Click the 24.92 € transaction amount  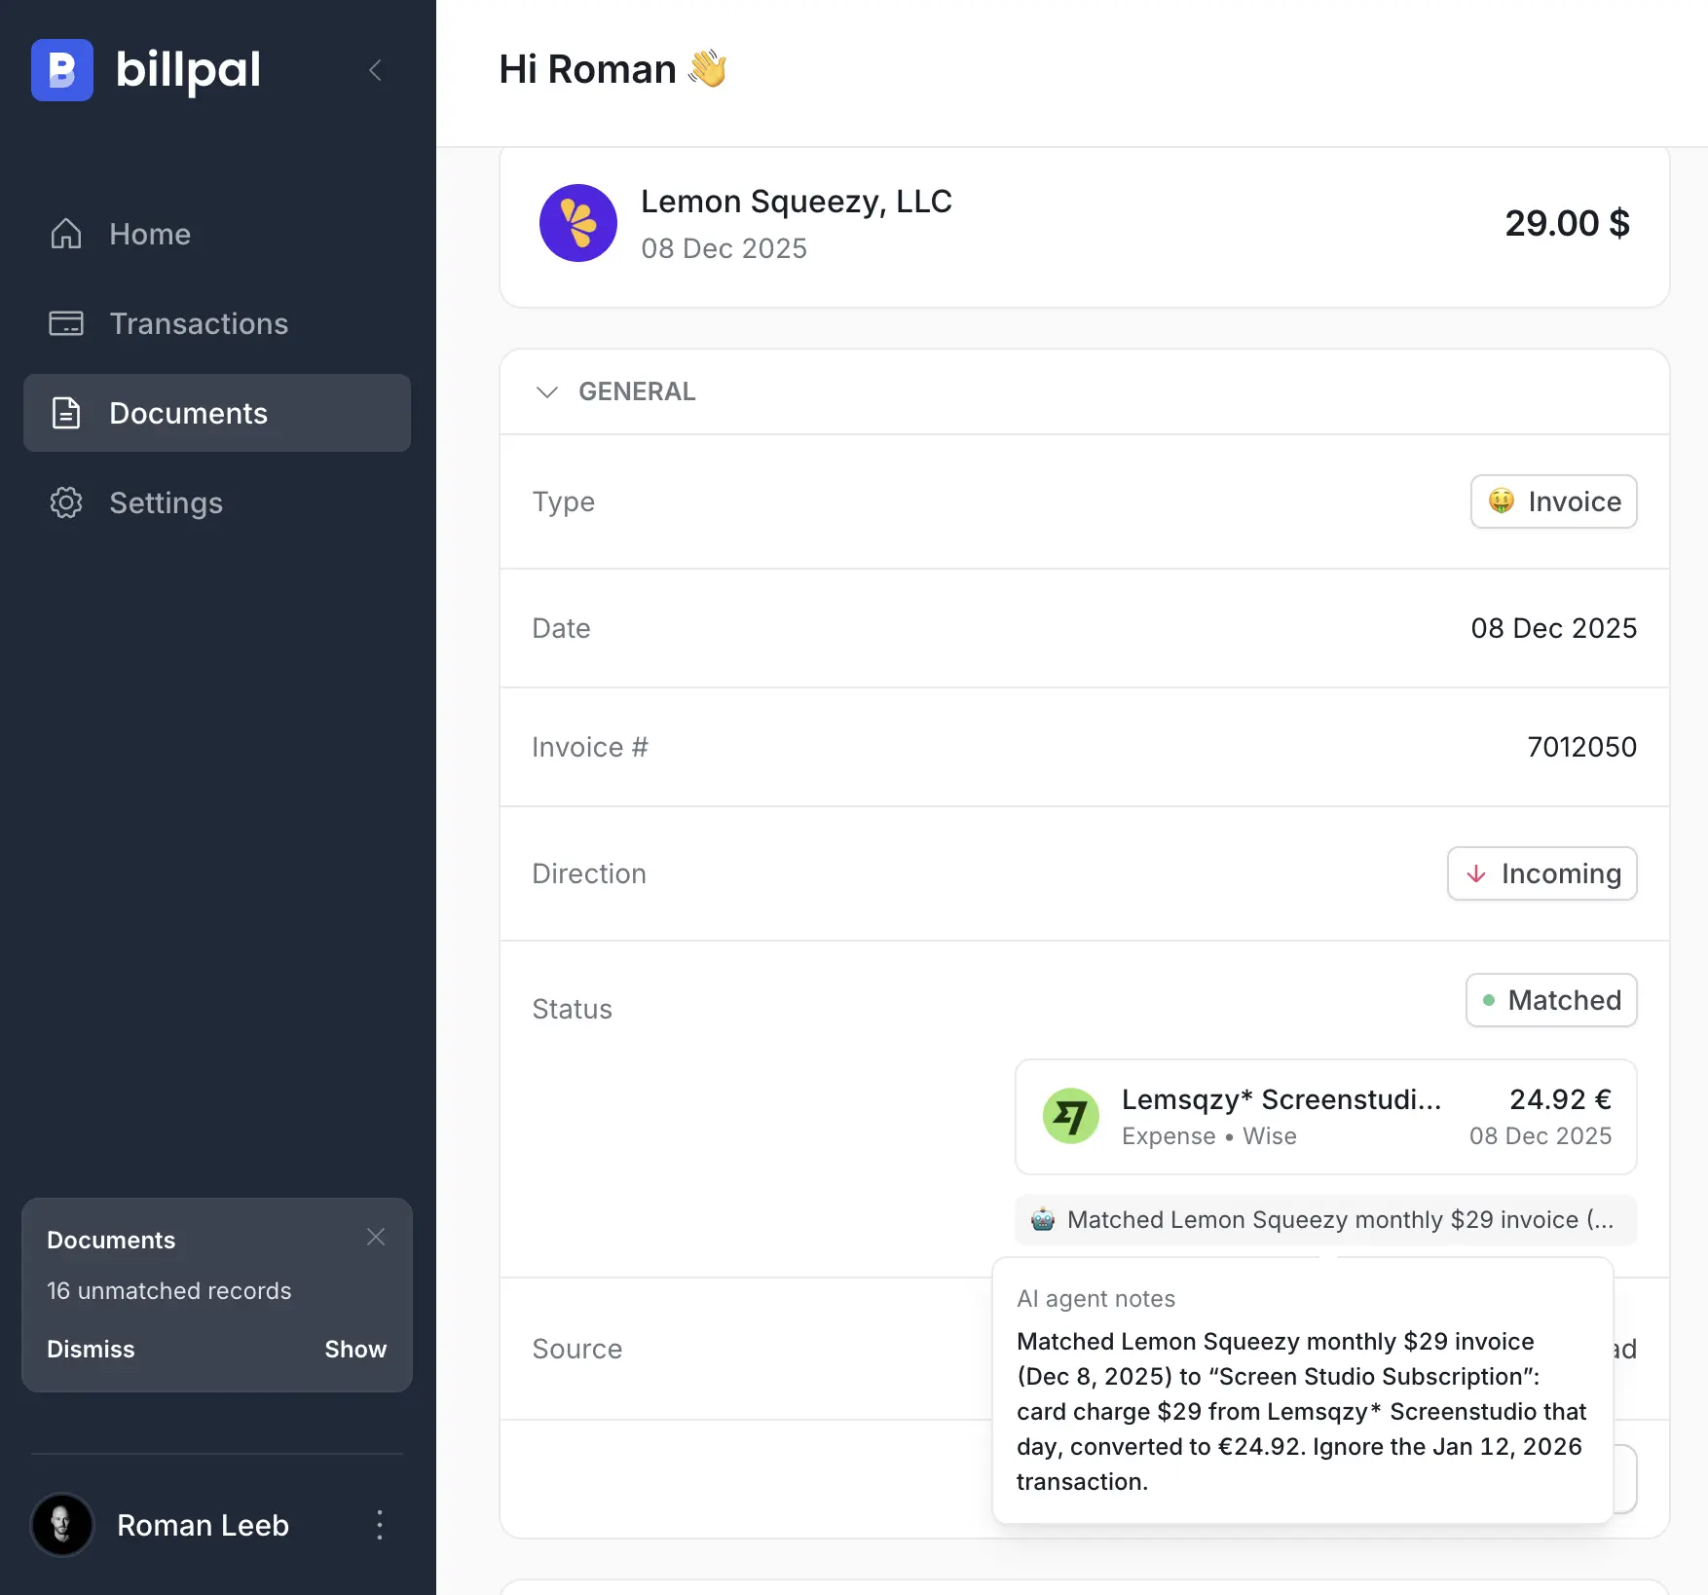click(x=1561, y=1099)
